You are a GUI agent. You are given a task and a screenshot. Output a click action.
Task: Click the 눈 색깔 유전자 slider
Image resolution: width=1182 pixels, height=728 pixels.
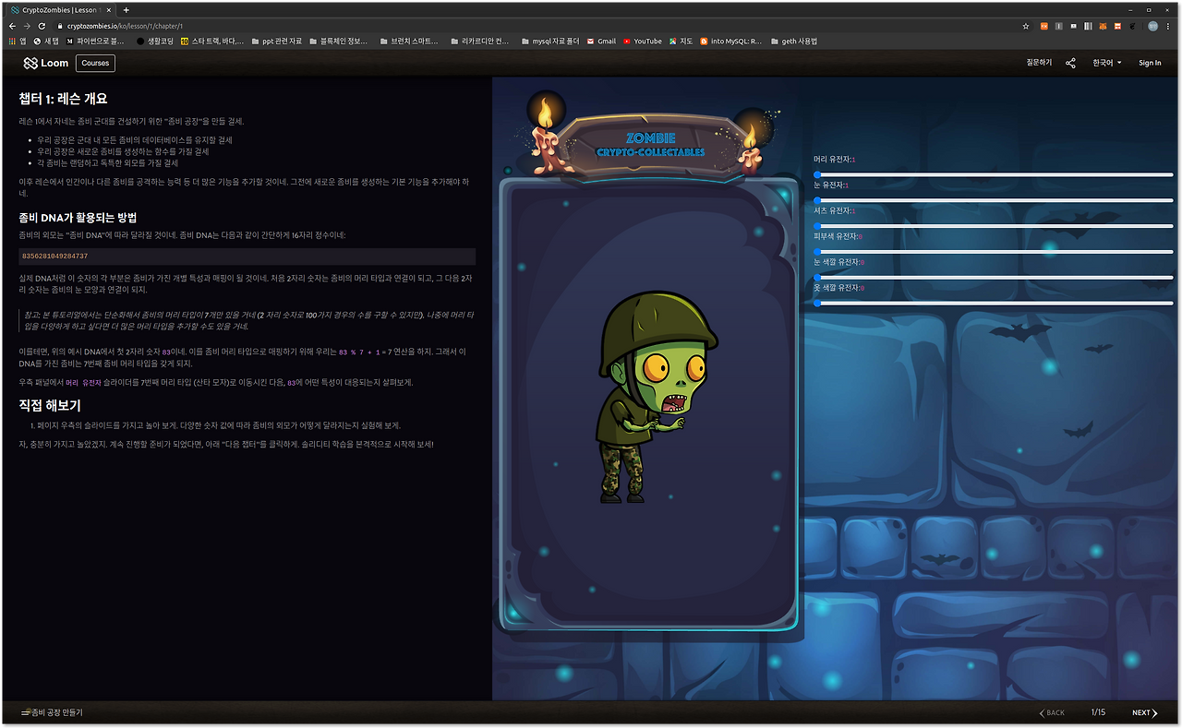tap(994, 278)
